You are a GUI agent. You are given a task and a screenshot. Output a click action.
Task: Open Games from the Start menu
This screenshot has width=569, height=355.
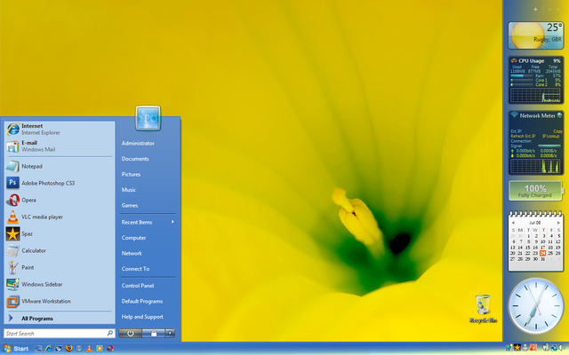point(130,205)
